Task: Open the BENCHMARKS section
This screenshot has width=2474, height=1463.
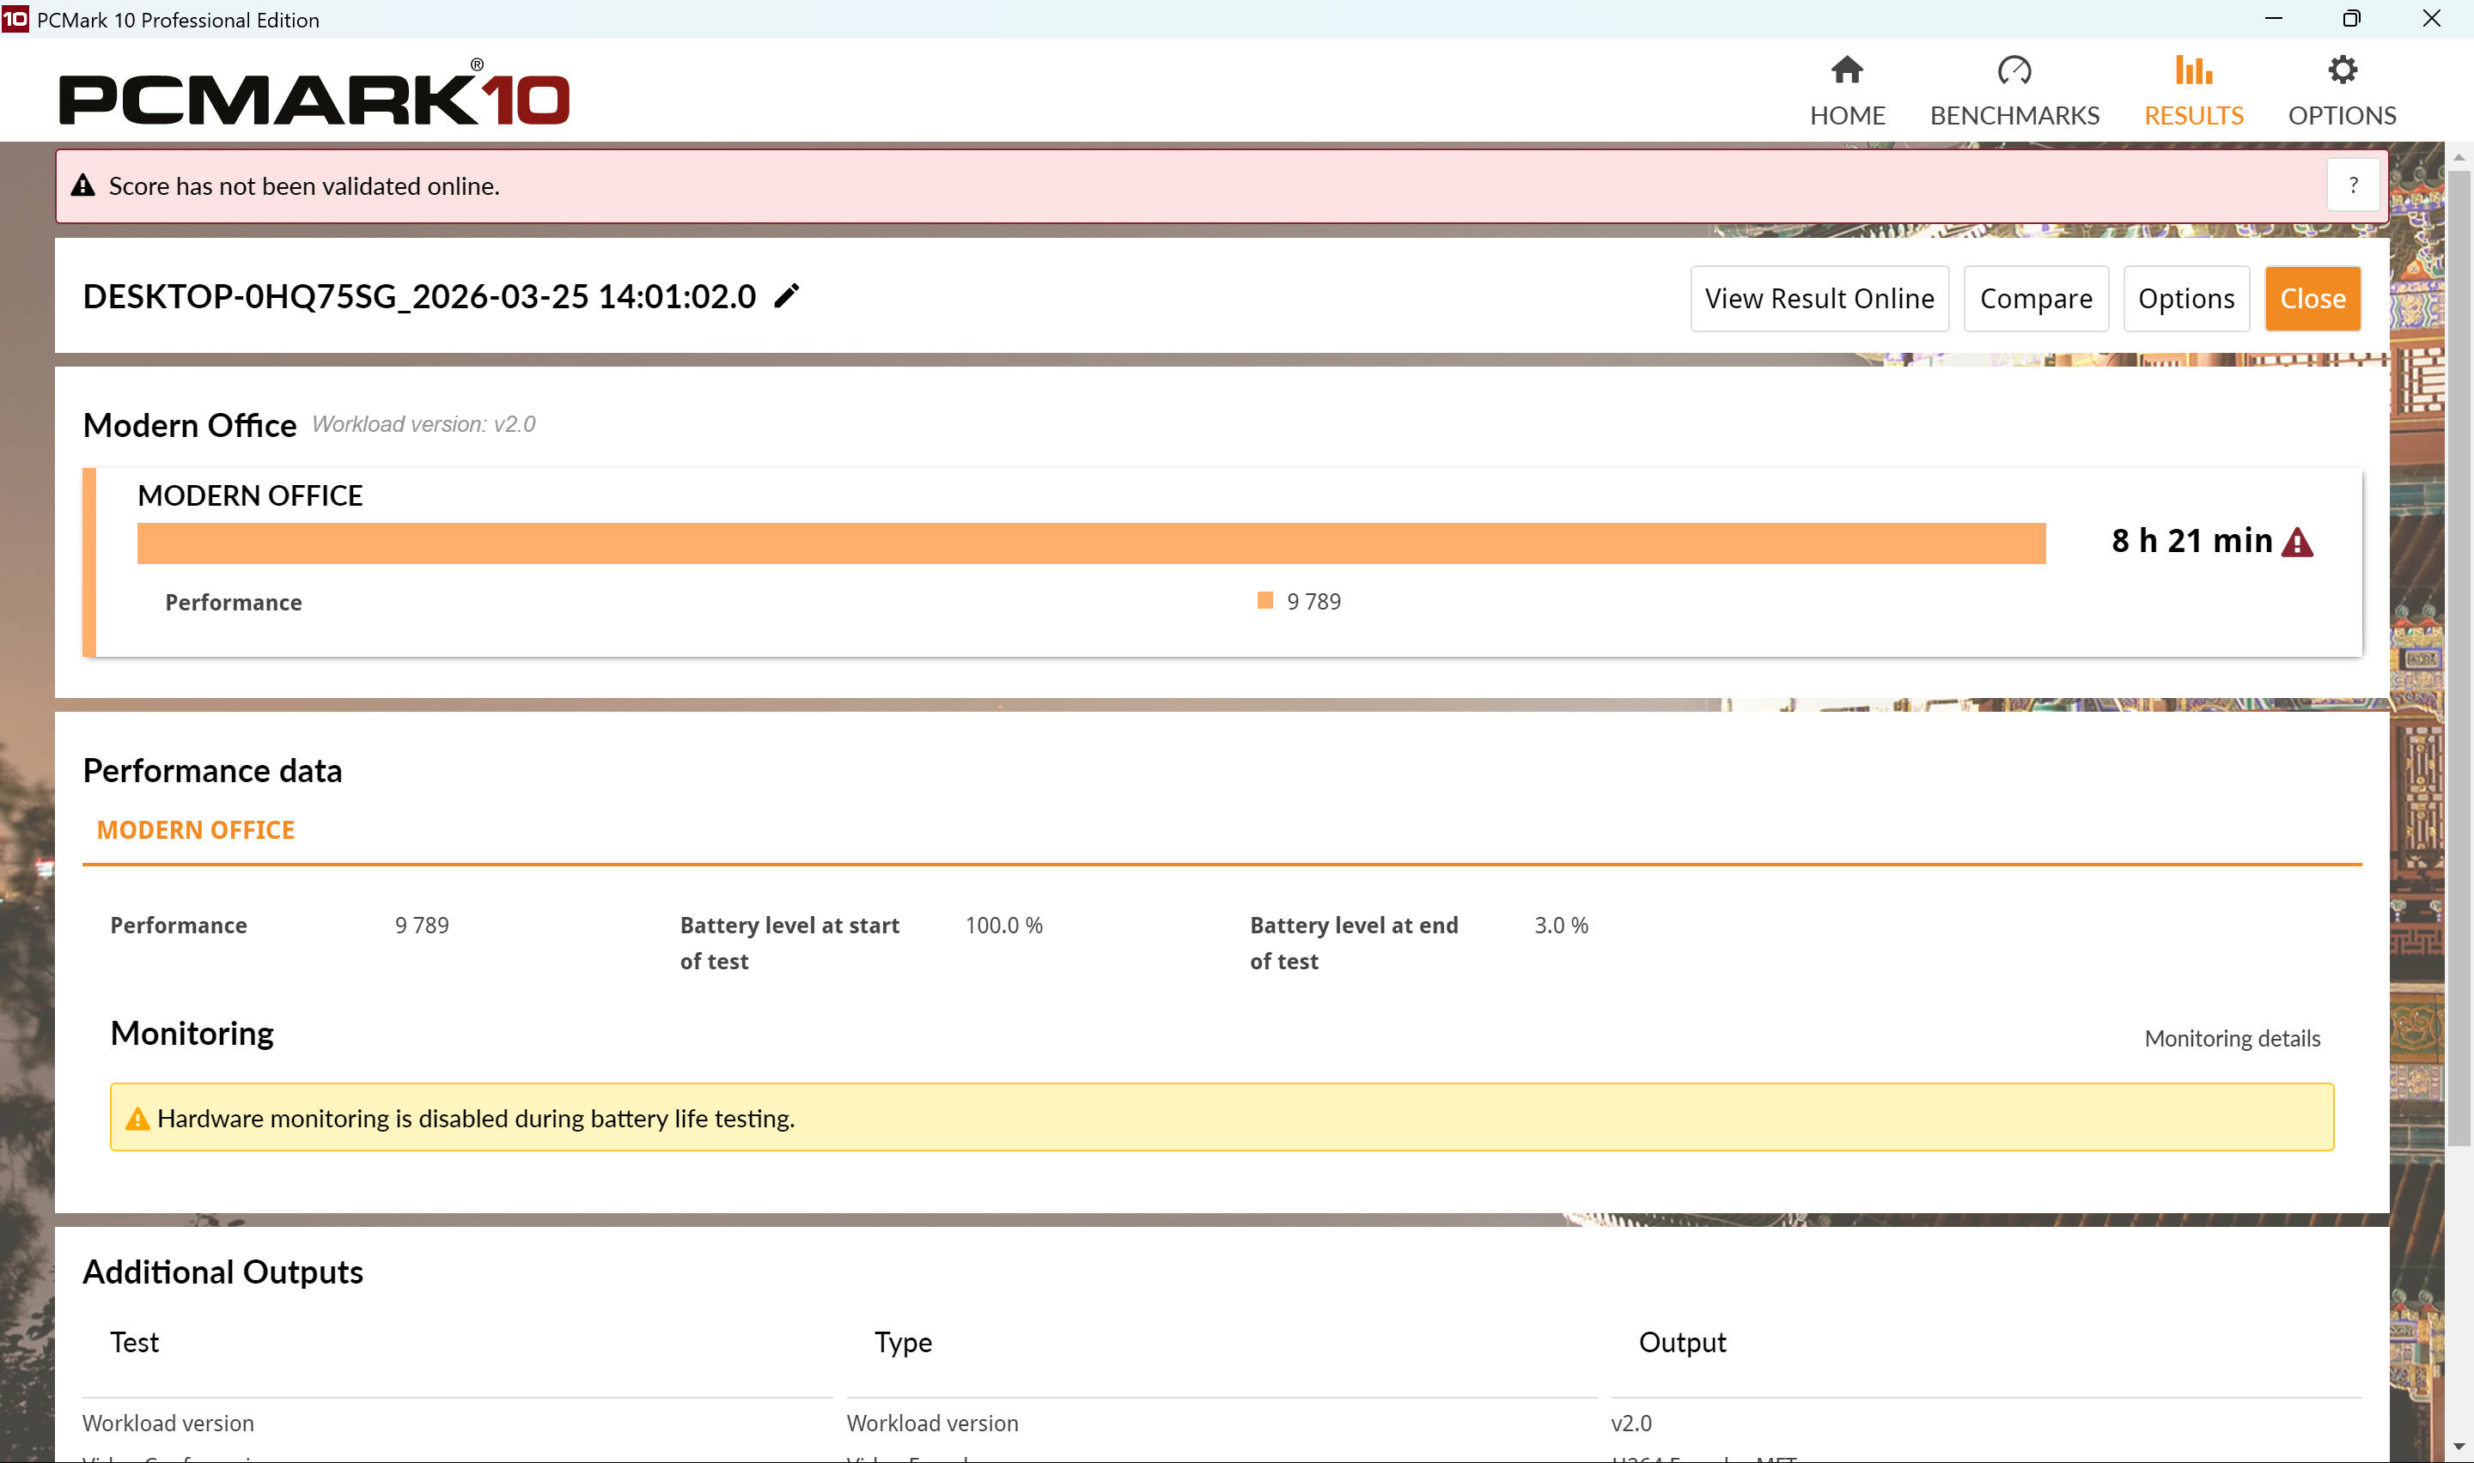Action: click(x=2014, y=92)
